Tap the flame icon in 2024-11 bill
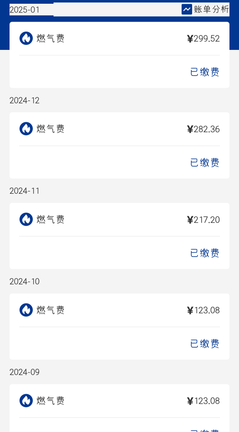This screenshot has width=239, height=432. [x=26, y=219]
